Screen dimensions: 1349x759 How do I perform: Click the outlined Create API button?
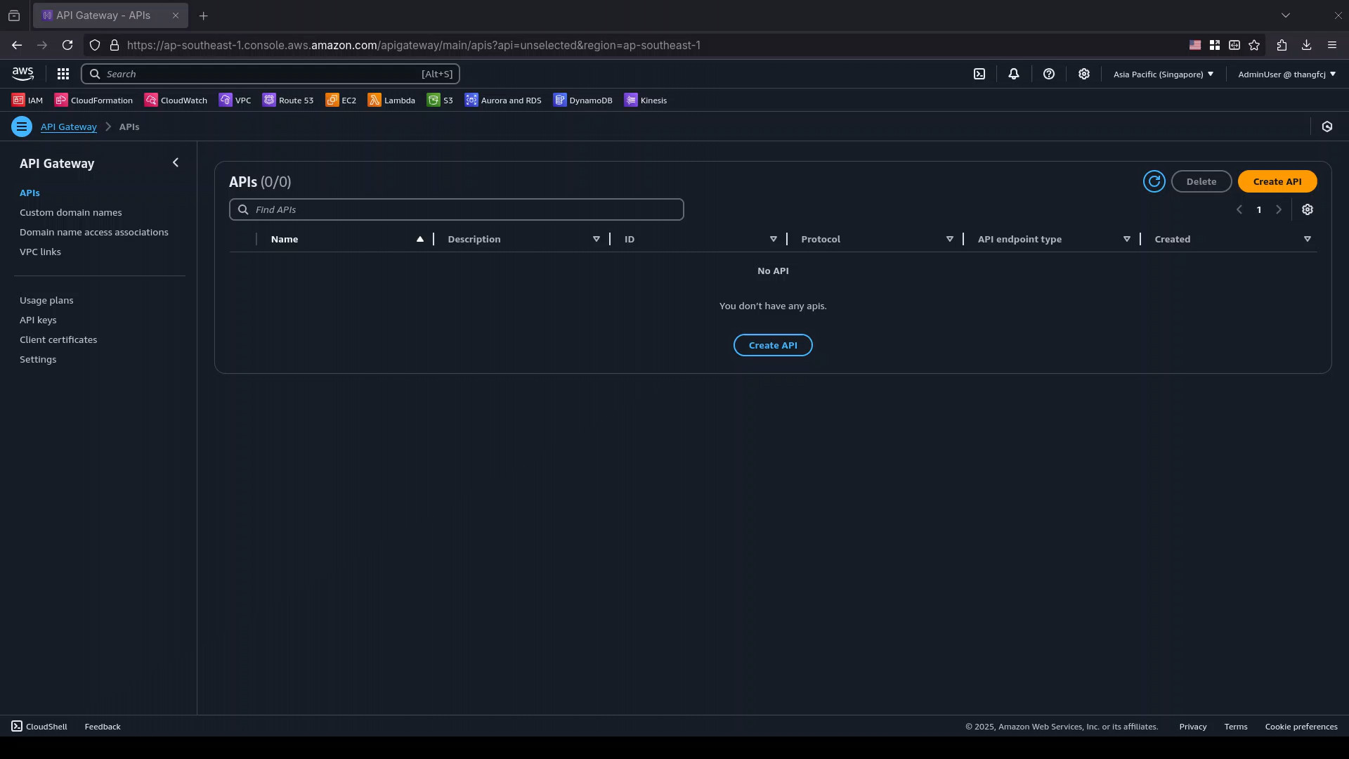click(773, 345)
